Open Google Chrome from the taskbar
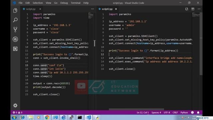The image size is (213, 120). click(x=47, y=117)
